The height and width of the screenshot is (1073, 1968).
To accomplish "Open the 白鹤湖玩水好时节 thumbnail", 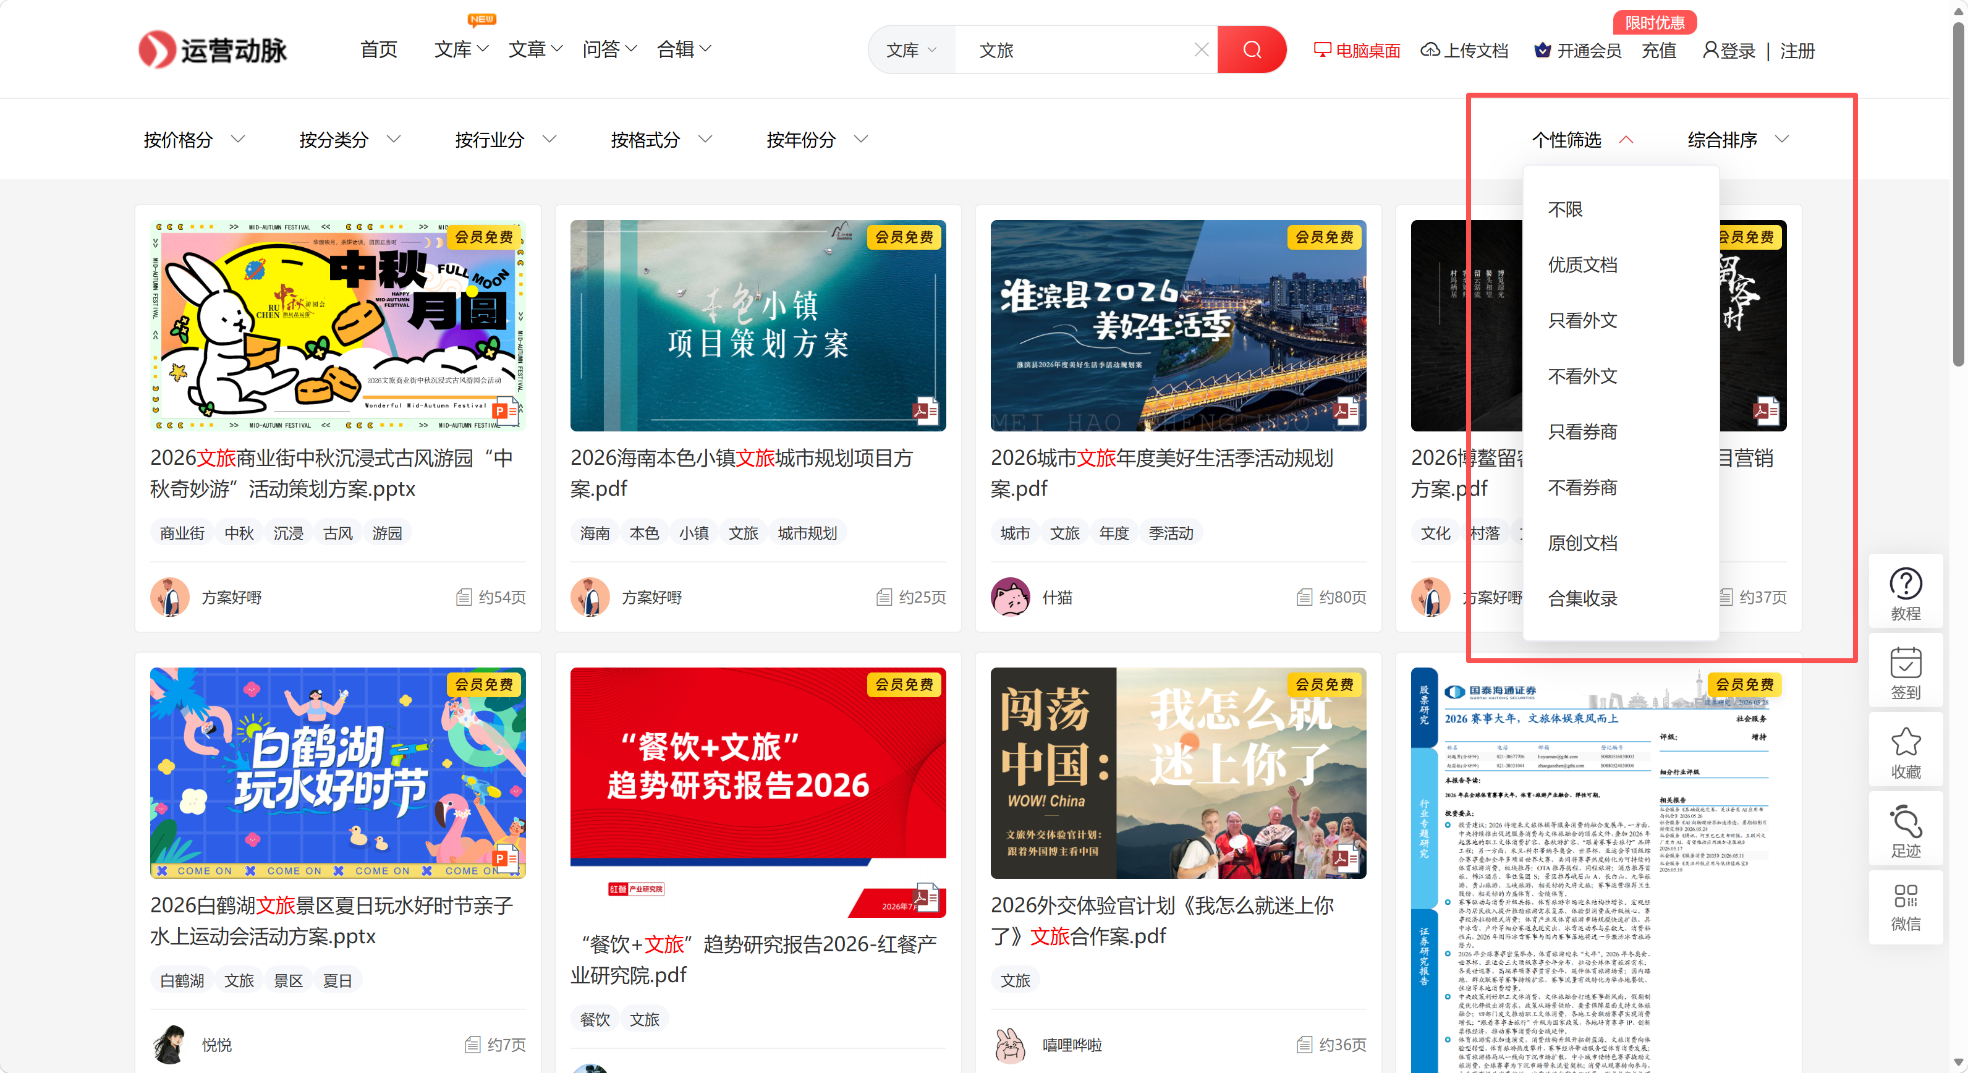I will point(337,773).
